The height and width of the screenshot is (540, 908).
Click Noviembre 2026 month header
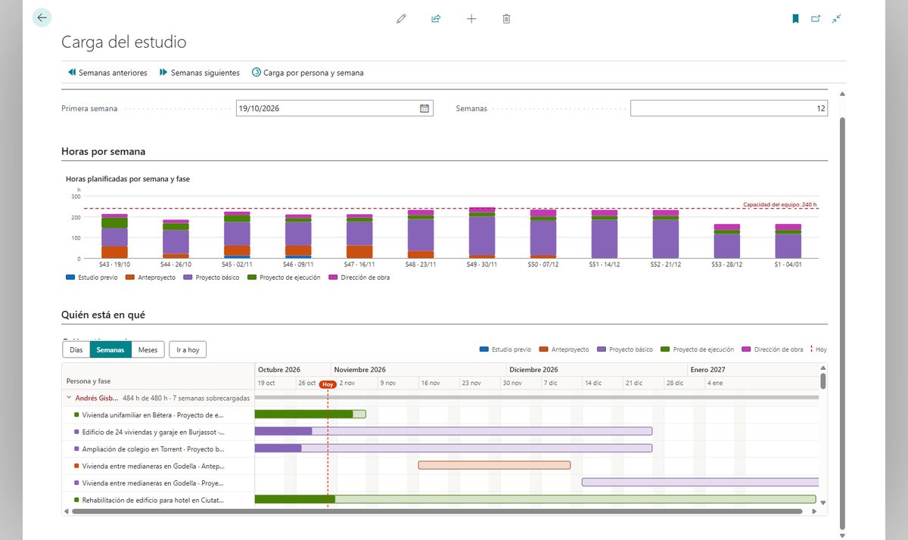(x=359, y=370)
